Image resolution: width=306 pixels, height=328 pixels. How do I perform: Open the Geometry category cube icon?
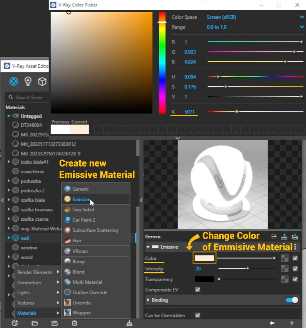[42, 82]
